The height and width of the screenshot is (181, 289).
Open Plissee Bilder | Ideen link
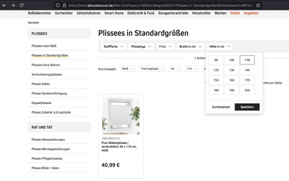pos(45,168)
